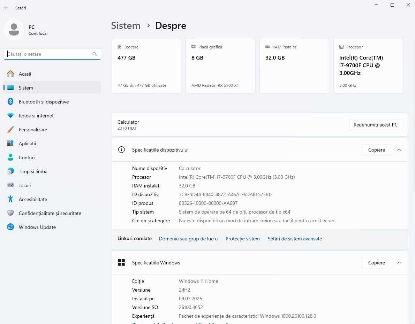This screenshot has width=415, height=324.
Task: Click the Jocuri gamepad icon
Action: click(x=10, y=185)
